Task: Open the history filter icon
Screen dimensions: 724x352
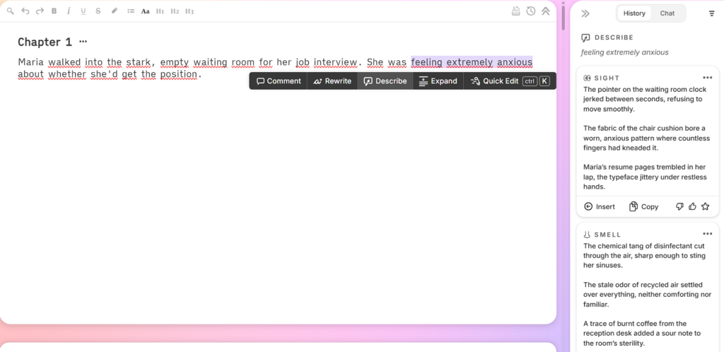Action: point(711,13)
